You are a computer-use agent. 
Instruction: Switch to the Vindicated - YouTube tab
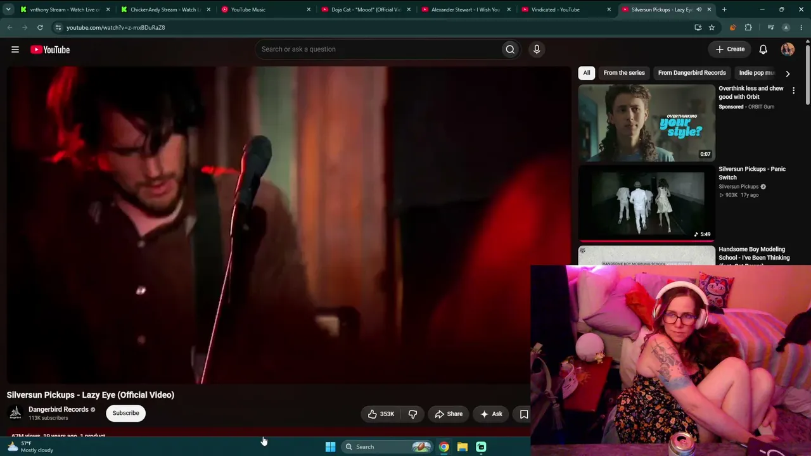[x=566, y=9]
